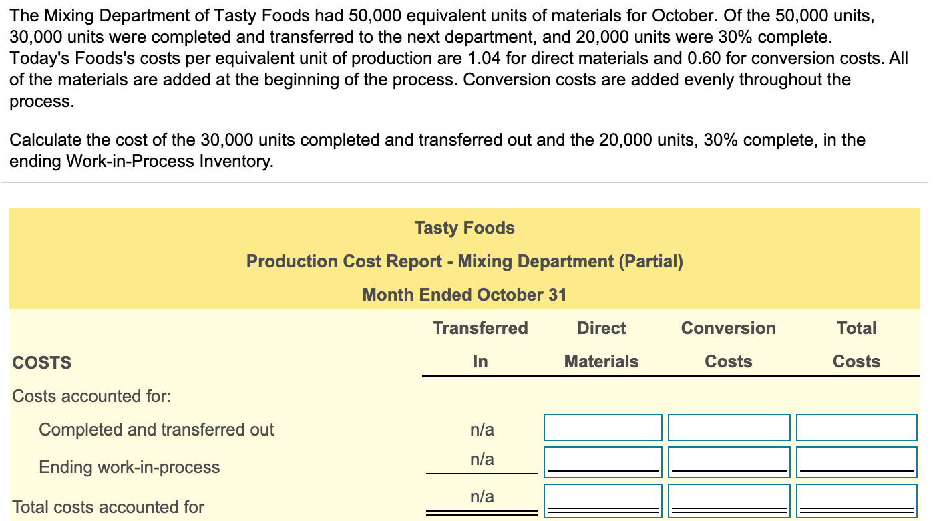Click the paragraph starting 'Calculate the cost of'
Viewport: 939px width, 521px height.
pos(437,150)
